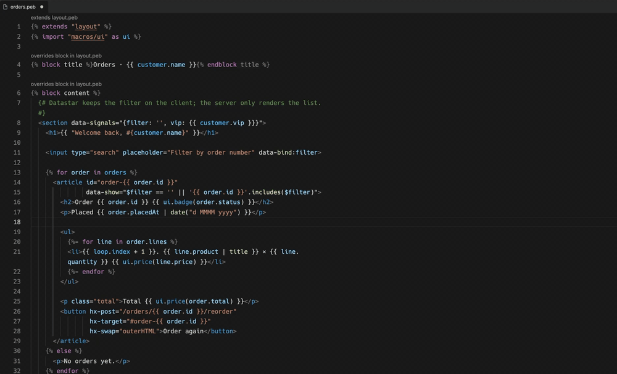This screenshot has height=374, width=617.
Task: Click 'No orders yet.' paragraph text
Action: pyautogui.click(x=89, y=361)
